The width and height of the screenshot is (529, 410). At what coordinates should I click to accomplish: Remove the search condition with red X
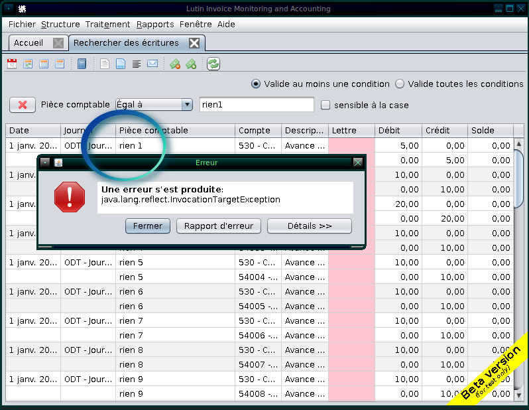coord(23,105)
